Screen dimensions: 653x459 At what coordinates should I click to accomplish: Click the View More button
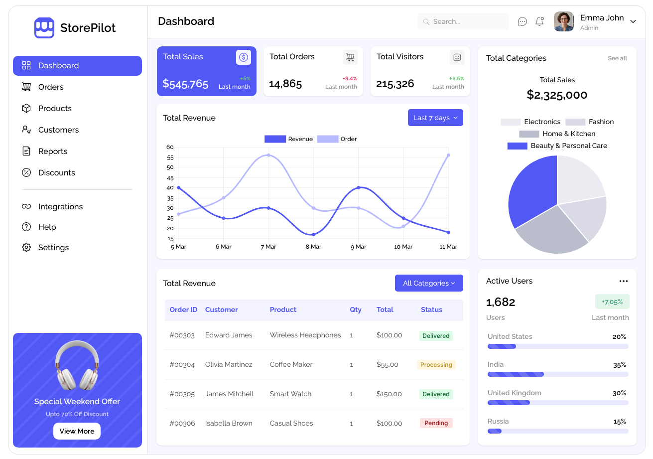point(77,431)
